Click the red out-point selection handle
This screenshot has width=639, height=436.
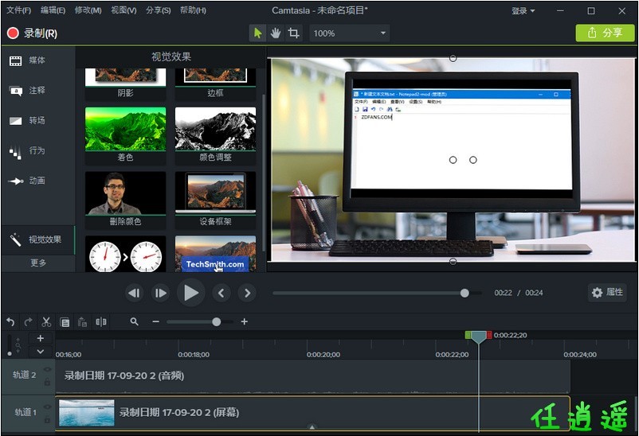point(489,335)
